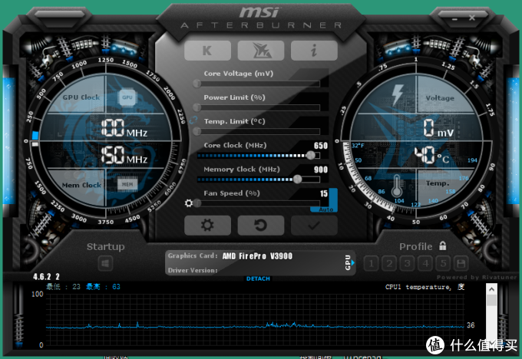Click the Memory Clock value 900
Viewport: 522px width, 359px height.
point(321,170)
